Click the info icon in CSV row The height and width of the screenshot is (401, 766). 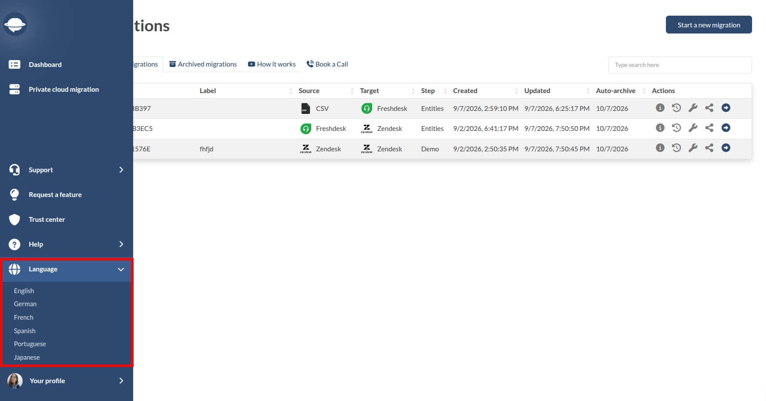660,107
